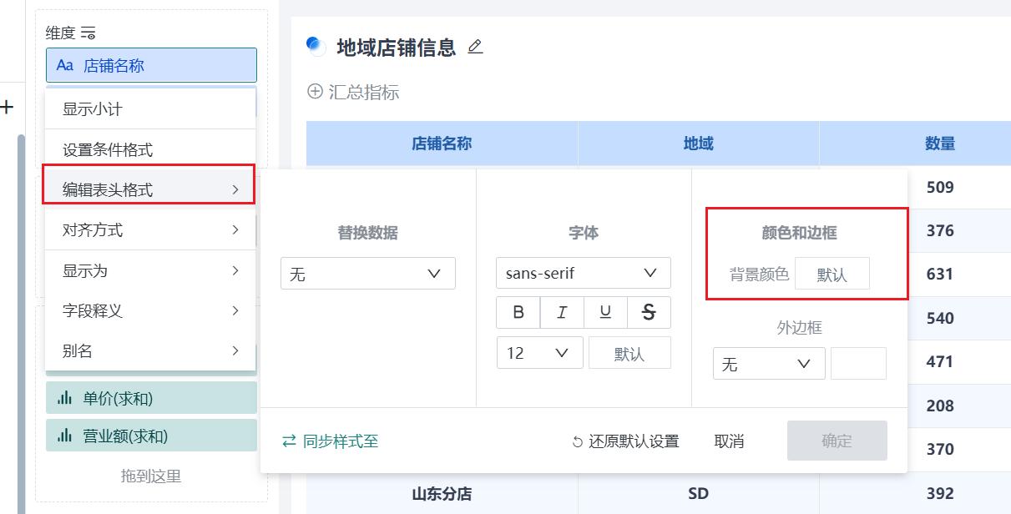Click the 取消 button
Viewport: 1011px width, 514px height.
pos(730,441)
